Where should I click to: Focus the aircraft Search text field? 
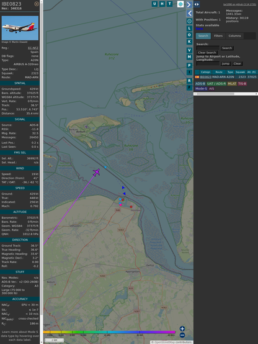[x=208, y=48]
